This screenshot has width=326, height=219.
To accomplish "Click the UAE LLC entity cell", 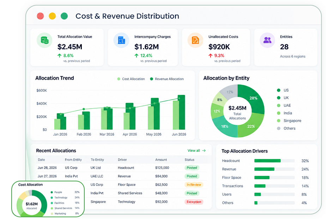I will click(x=97, y=176).
